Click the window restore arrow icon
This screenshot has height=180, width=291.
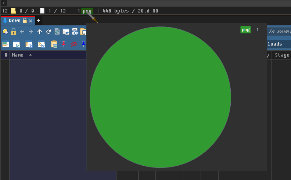tap(66, 32)
